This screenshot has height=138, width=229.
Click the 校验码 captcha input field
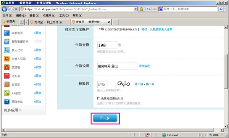(103, 84)
